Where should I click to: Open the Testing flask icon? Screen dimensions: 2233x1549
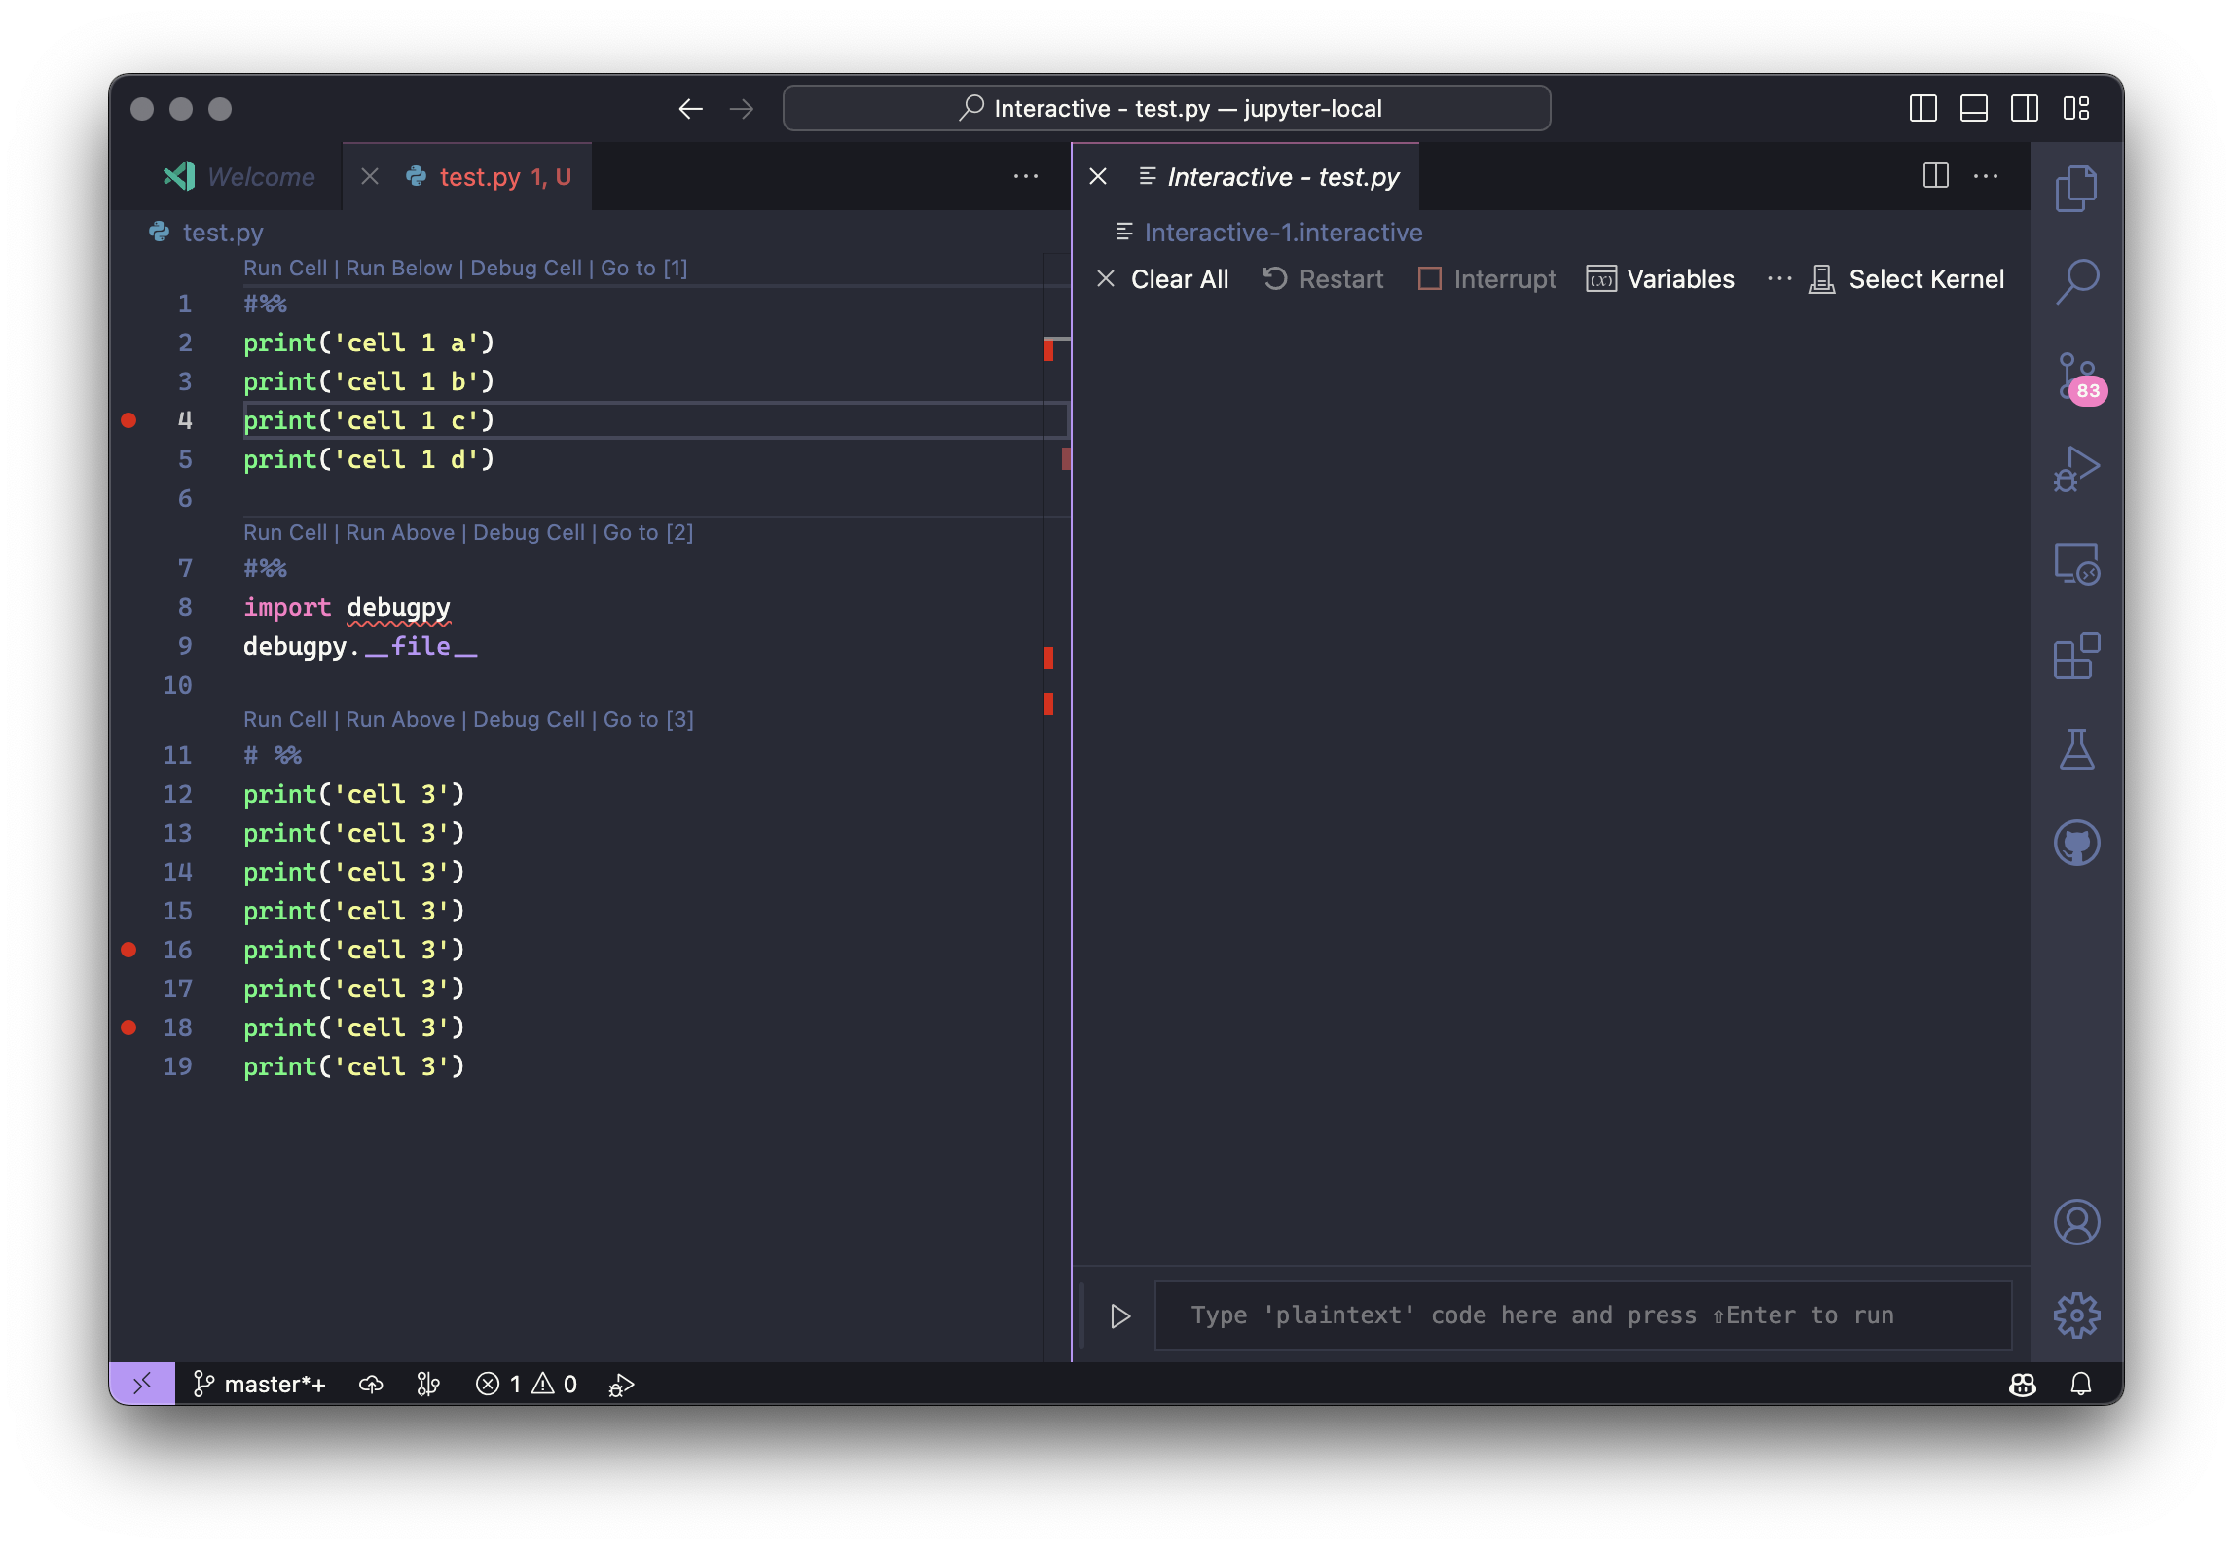[x=2075, y=749]
